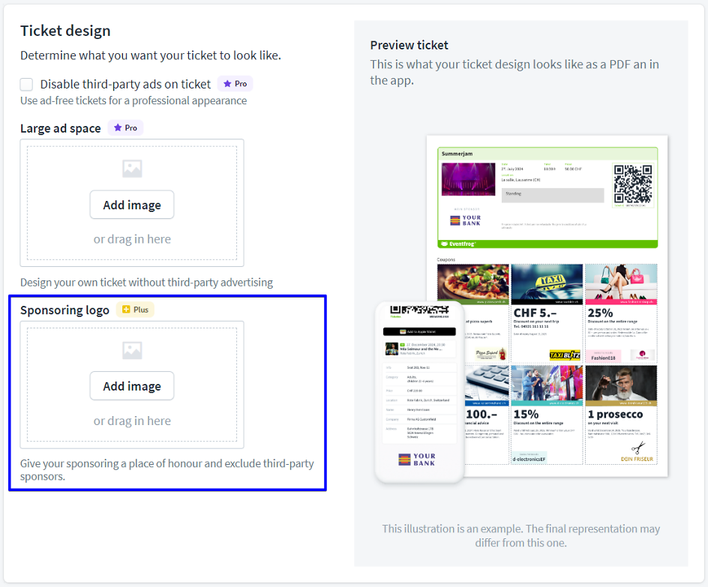Click Add image under Sponsoring logo
Viewport: 708px width, 587px height.
132,386
